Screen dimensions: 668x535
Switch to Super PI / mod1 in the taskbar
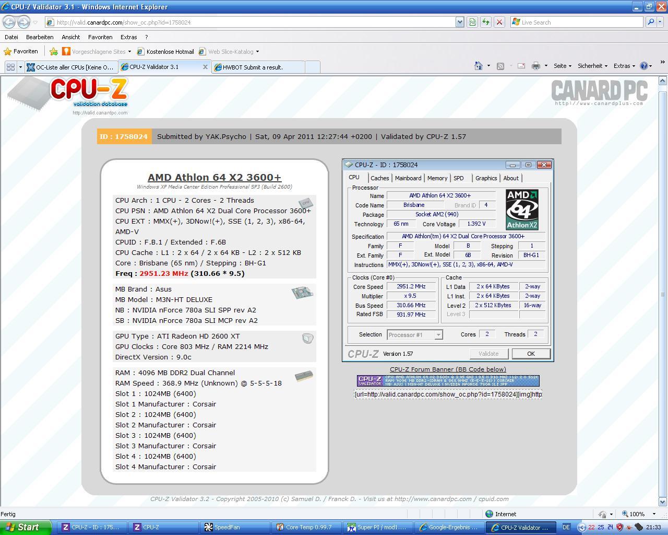point(378,527)
